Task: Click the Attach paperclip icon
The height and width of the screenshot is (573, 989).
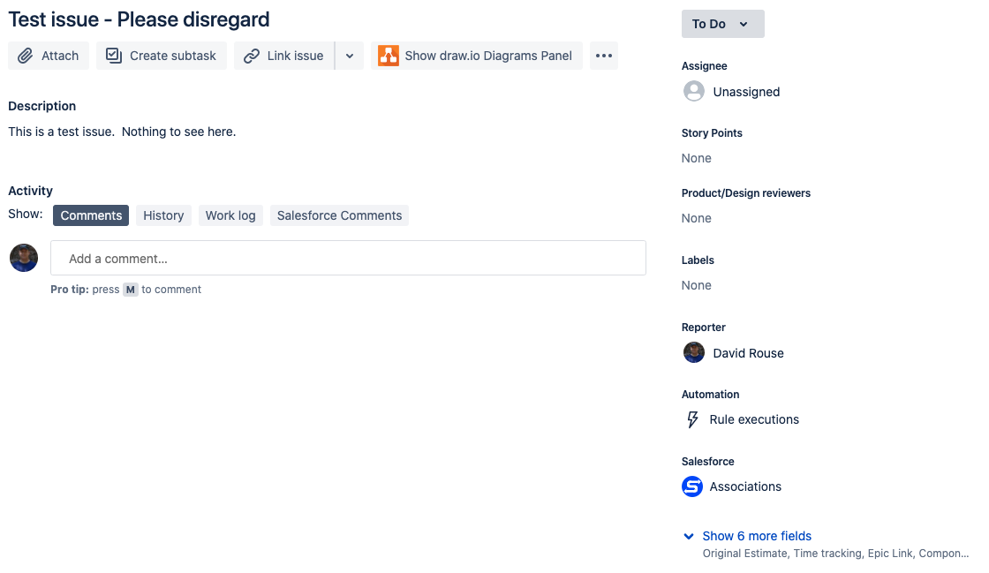Action: 26,55
